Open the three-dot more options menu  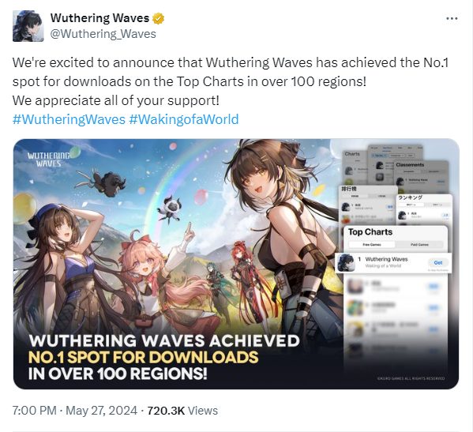452,19
